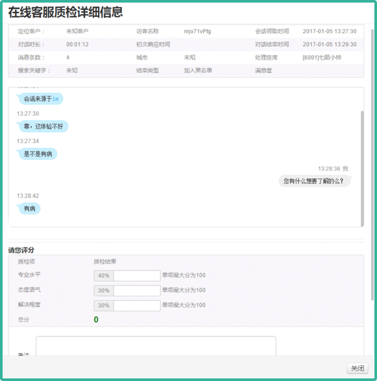Click the 未知客户 customer value

tap(77, 31)
